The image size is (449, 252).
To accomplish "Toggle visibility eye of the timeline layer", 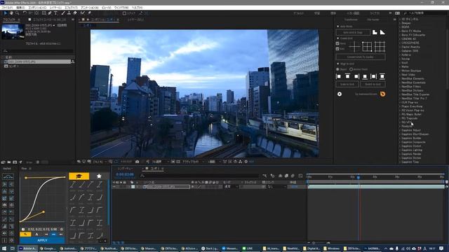I will (114, 187).
